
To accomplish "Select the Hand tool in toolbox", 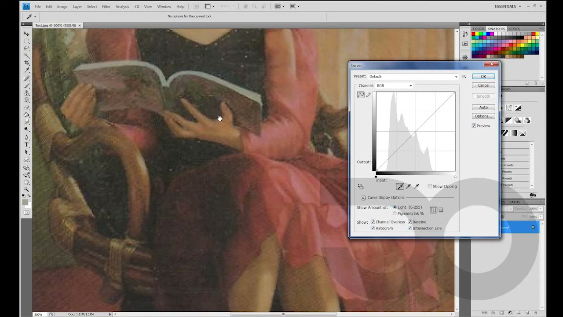I will [x=26, y=182].
